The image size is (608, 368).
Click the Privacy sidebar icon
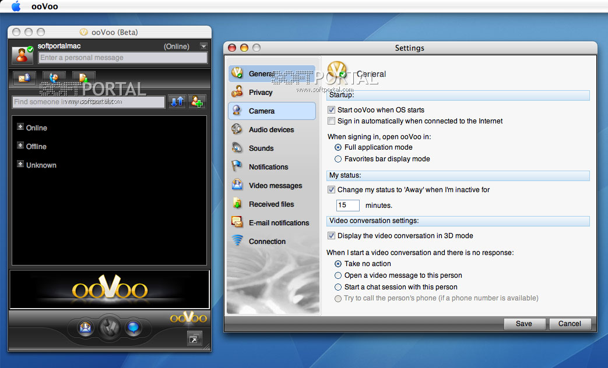pyautogui.click(x=237, y=91)
